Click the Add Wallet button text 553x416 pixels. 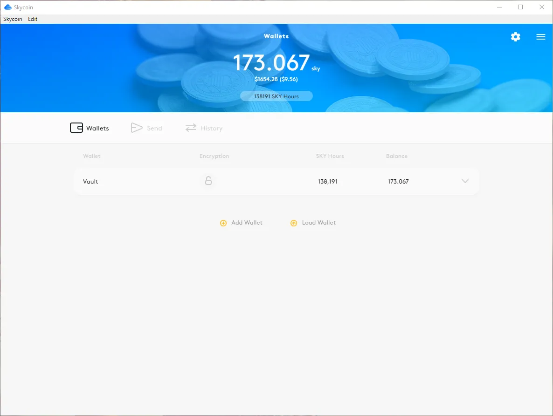247,223
